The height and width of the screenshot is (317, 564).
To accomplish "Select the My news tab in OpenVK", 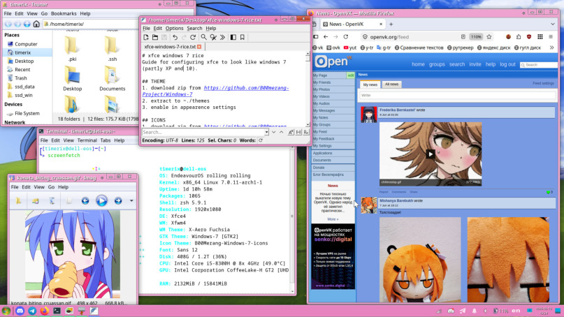I will pyautogui.click(x=370, y=84).
